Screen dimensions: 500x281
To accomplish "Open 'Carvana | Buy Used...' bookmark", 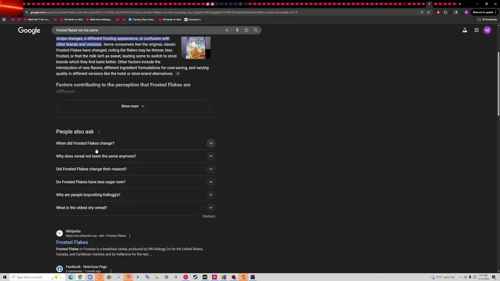I will 142,20.
